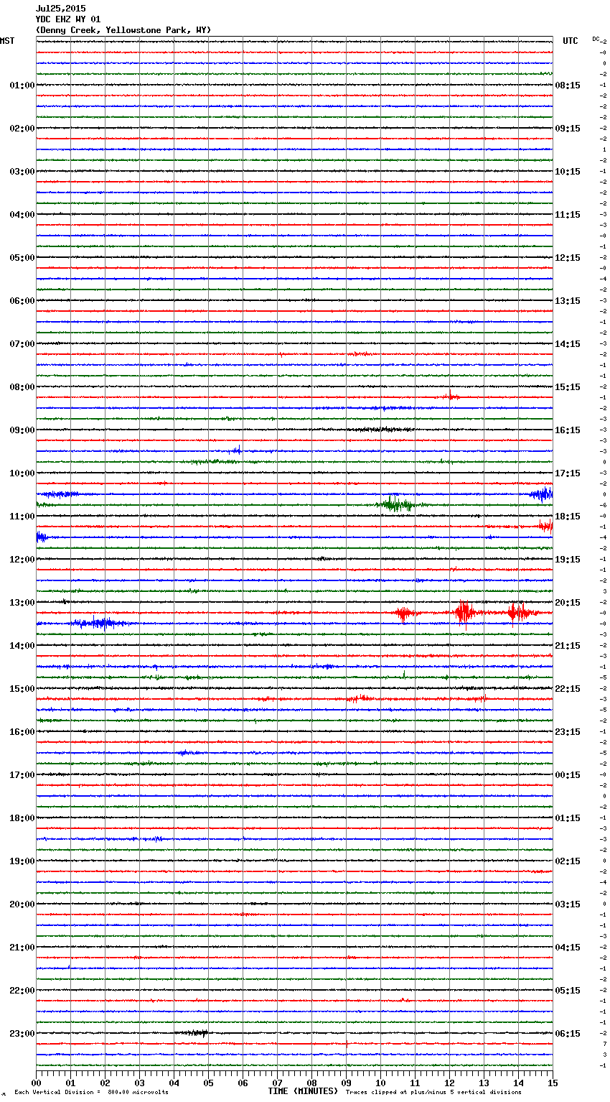Select the station code YDC EHZ WY 01
The width and height of the screenshot is (610, 1102).
pos(68,19)
